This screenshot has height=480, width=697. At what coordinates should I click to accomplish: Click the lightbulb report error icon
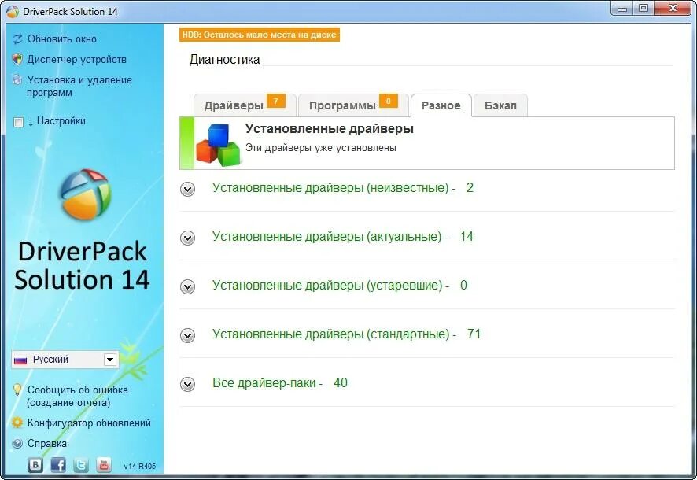coord(17,390)
